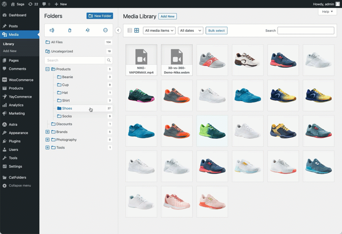Expand the Brands folder
342x234 pixels.
pyautogui.click(x=47, y=131)
